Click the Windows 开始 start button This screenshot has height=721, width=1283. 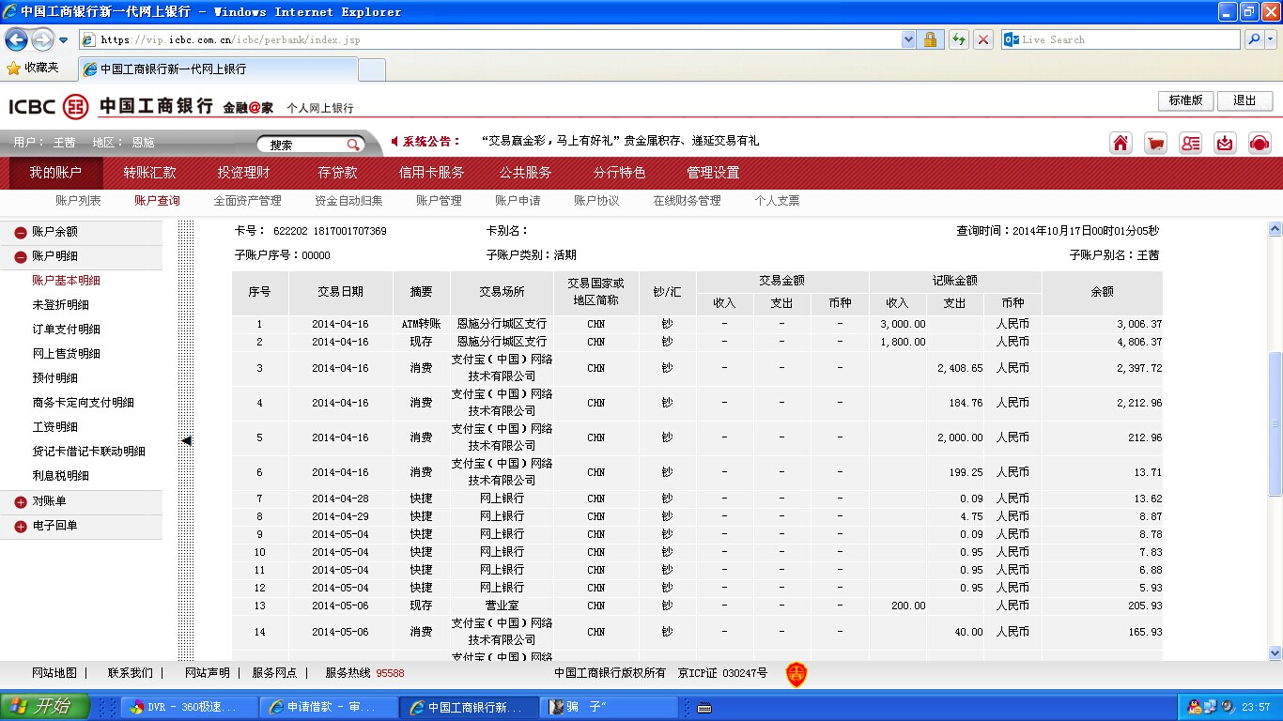coord(45,707)
